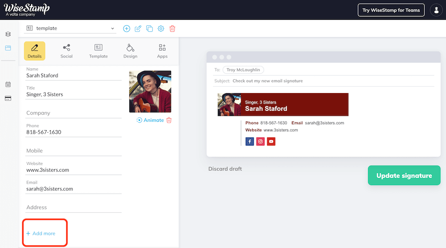This screenshot has height=248, width=446.
Task: Click the subject line text in preview
Action: (268, 81)
